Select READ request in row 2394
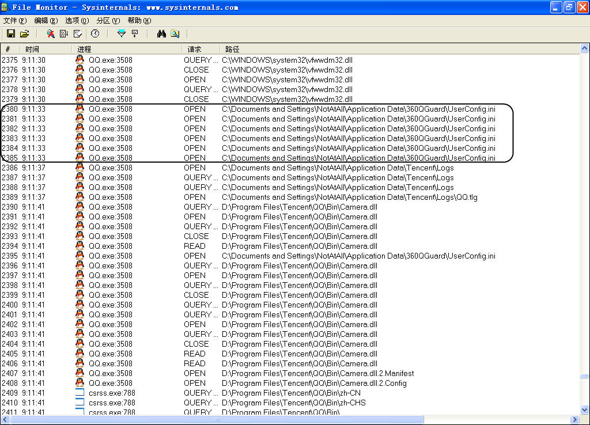Viewport: 590px width, 425px height. pos(195,245)
